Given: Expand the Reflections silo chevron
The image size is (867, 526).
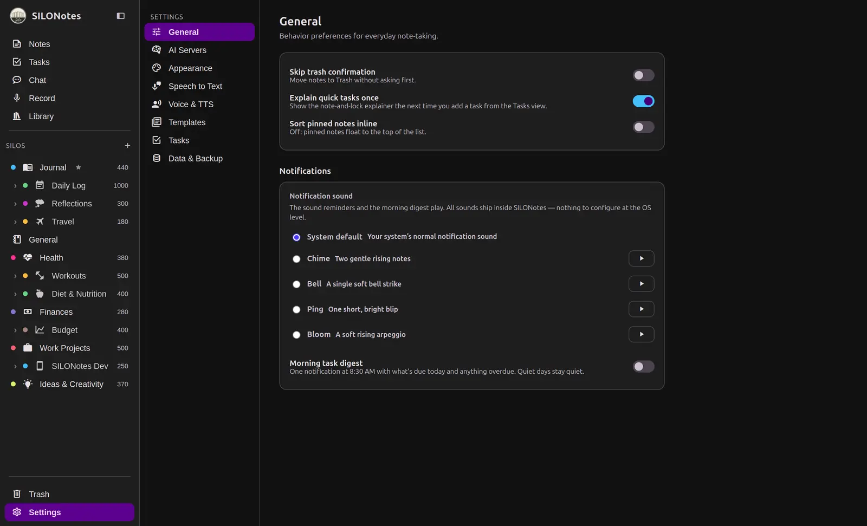Looking at the screenshot, I should click(15, 204).
